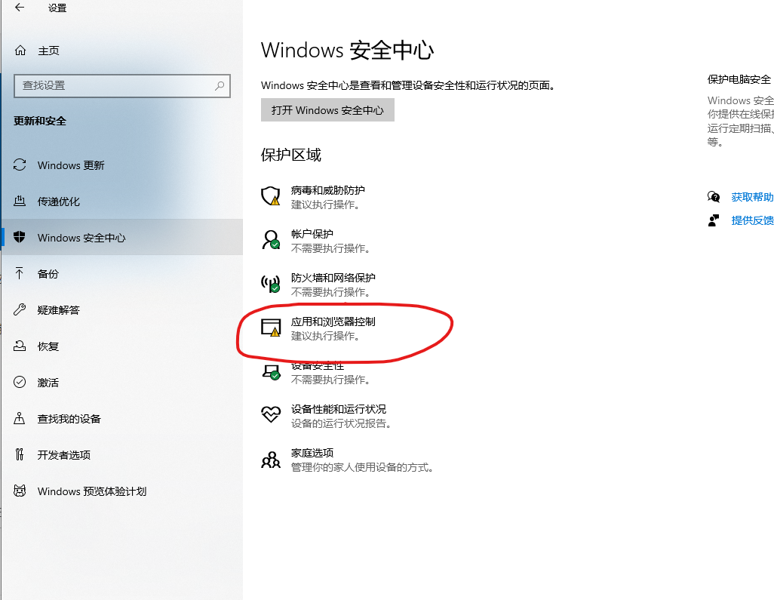Click the Windows 安全中心 page title

347,51
